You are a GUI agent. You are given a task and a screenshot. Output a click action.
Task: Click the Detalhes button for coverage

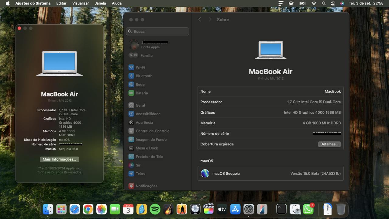[329, 144]
